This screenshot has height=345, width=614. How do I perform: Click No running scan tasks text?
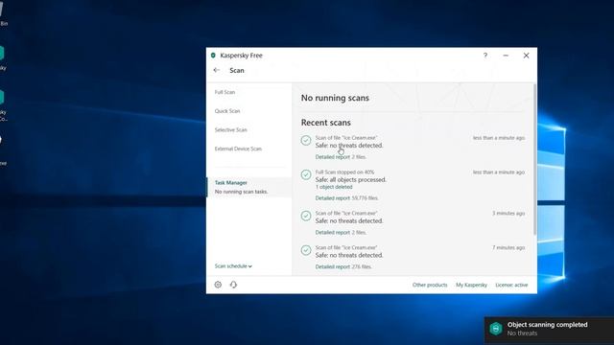pyautogui.click(x=241, y=192)
